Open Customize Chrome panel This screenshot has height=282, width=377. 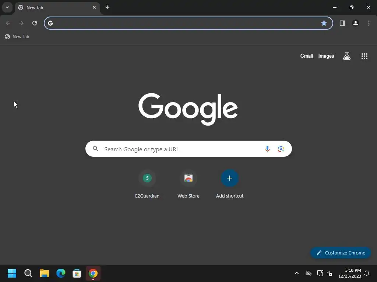pos(341,253)
